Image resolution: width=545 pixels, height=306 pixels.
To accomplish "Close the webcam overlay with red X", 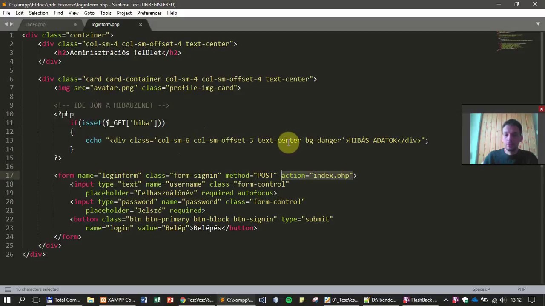I will click(541, 109).
